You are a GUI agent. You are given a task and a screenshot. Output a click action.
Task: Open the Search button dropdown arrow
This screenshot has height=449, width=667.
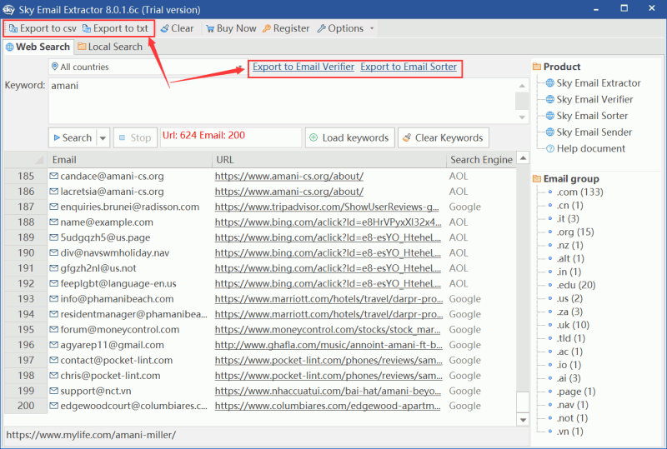click(x=103, y=137)
